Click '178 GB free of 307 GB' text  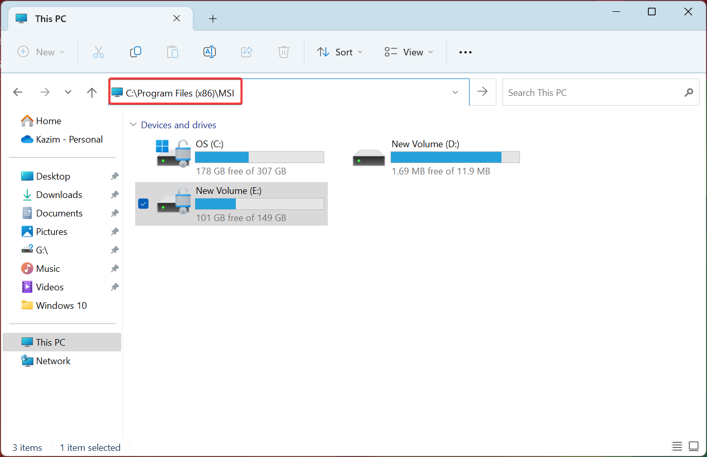241,171
